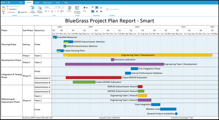Screen dimensions: 219x120
Task: Open Conditional Formatting
Action: click(x=77, y=10)
